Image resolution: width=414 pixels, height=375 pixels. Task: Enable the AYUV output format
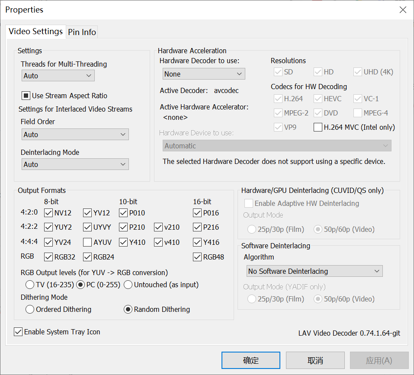point(87,242)
